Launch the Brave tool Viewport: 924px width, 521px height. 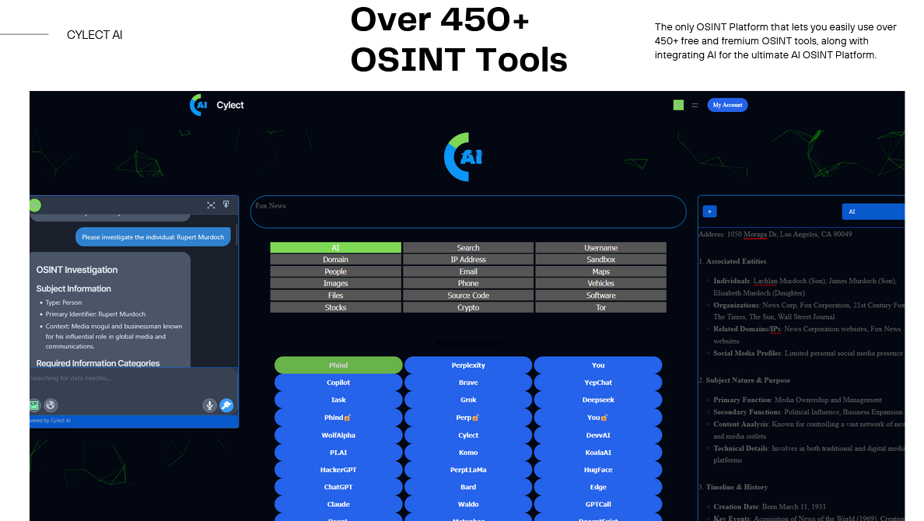pyautogui.click(x=468, y=383)
